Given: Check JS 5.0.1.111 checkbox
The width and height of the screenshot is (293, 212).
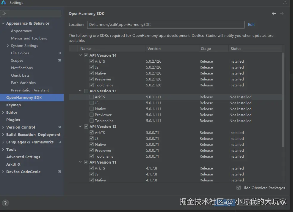Looking at the screenshot, I should pyautogui.click(x=92, y=103).
